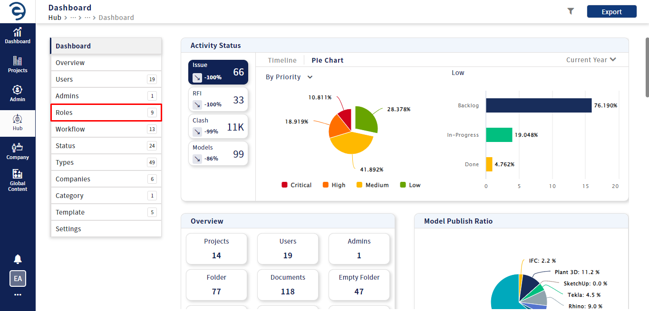
Task: Open Types in the dashboard menu
Action: point(106,162)
